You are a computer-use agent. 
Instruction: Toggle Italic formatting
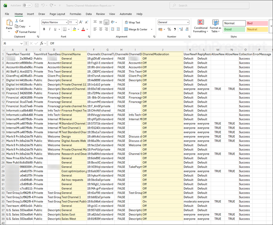(x=50, y=29)
